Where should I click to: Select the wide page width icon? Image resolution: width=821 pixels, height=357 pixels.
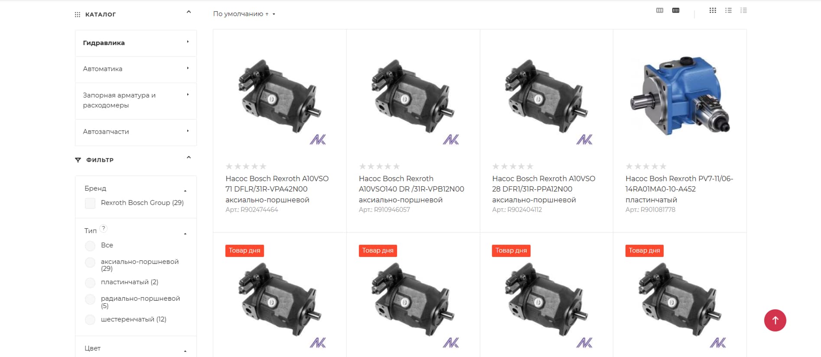pyautogui.click(x=676, y=10)
